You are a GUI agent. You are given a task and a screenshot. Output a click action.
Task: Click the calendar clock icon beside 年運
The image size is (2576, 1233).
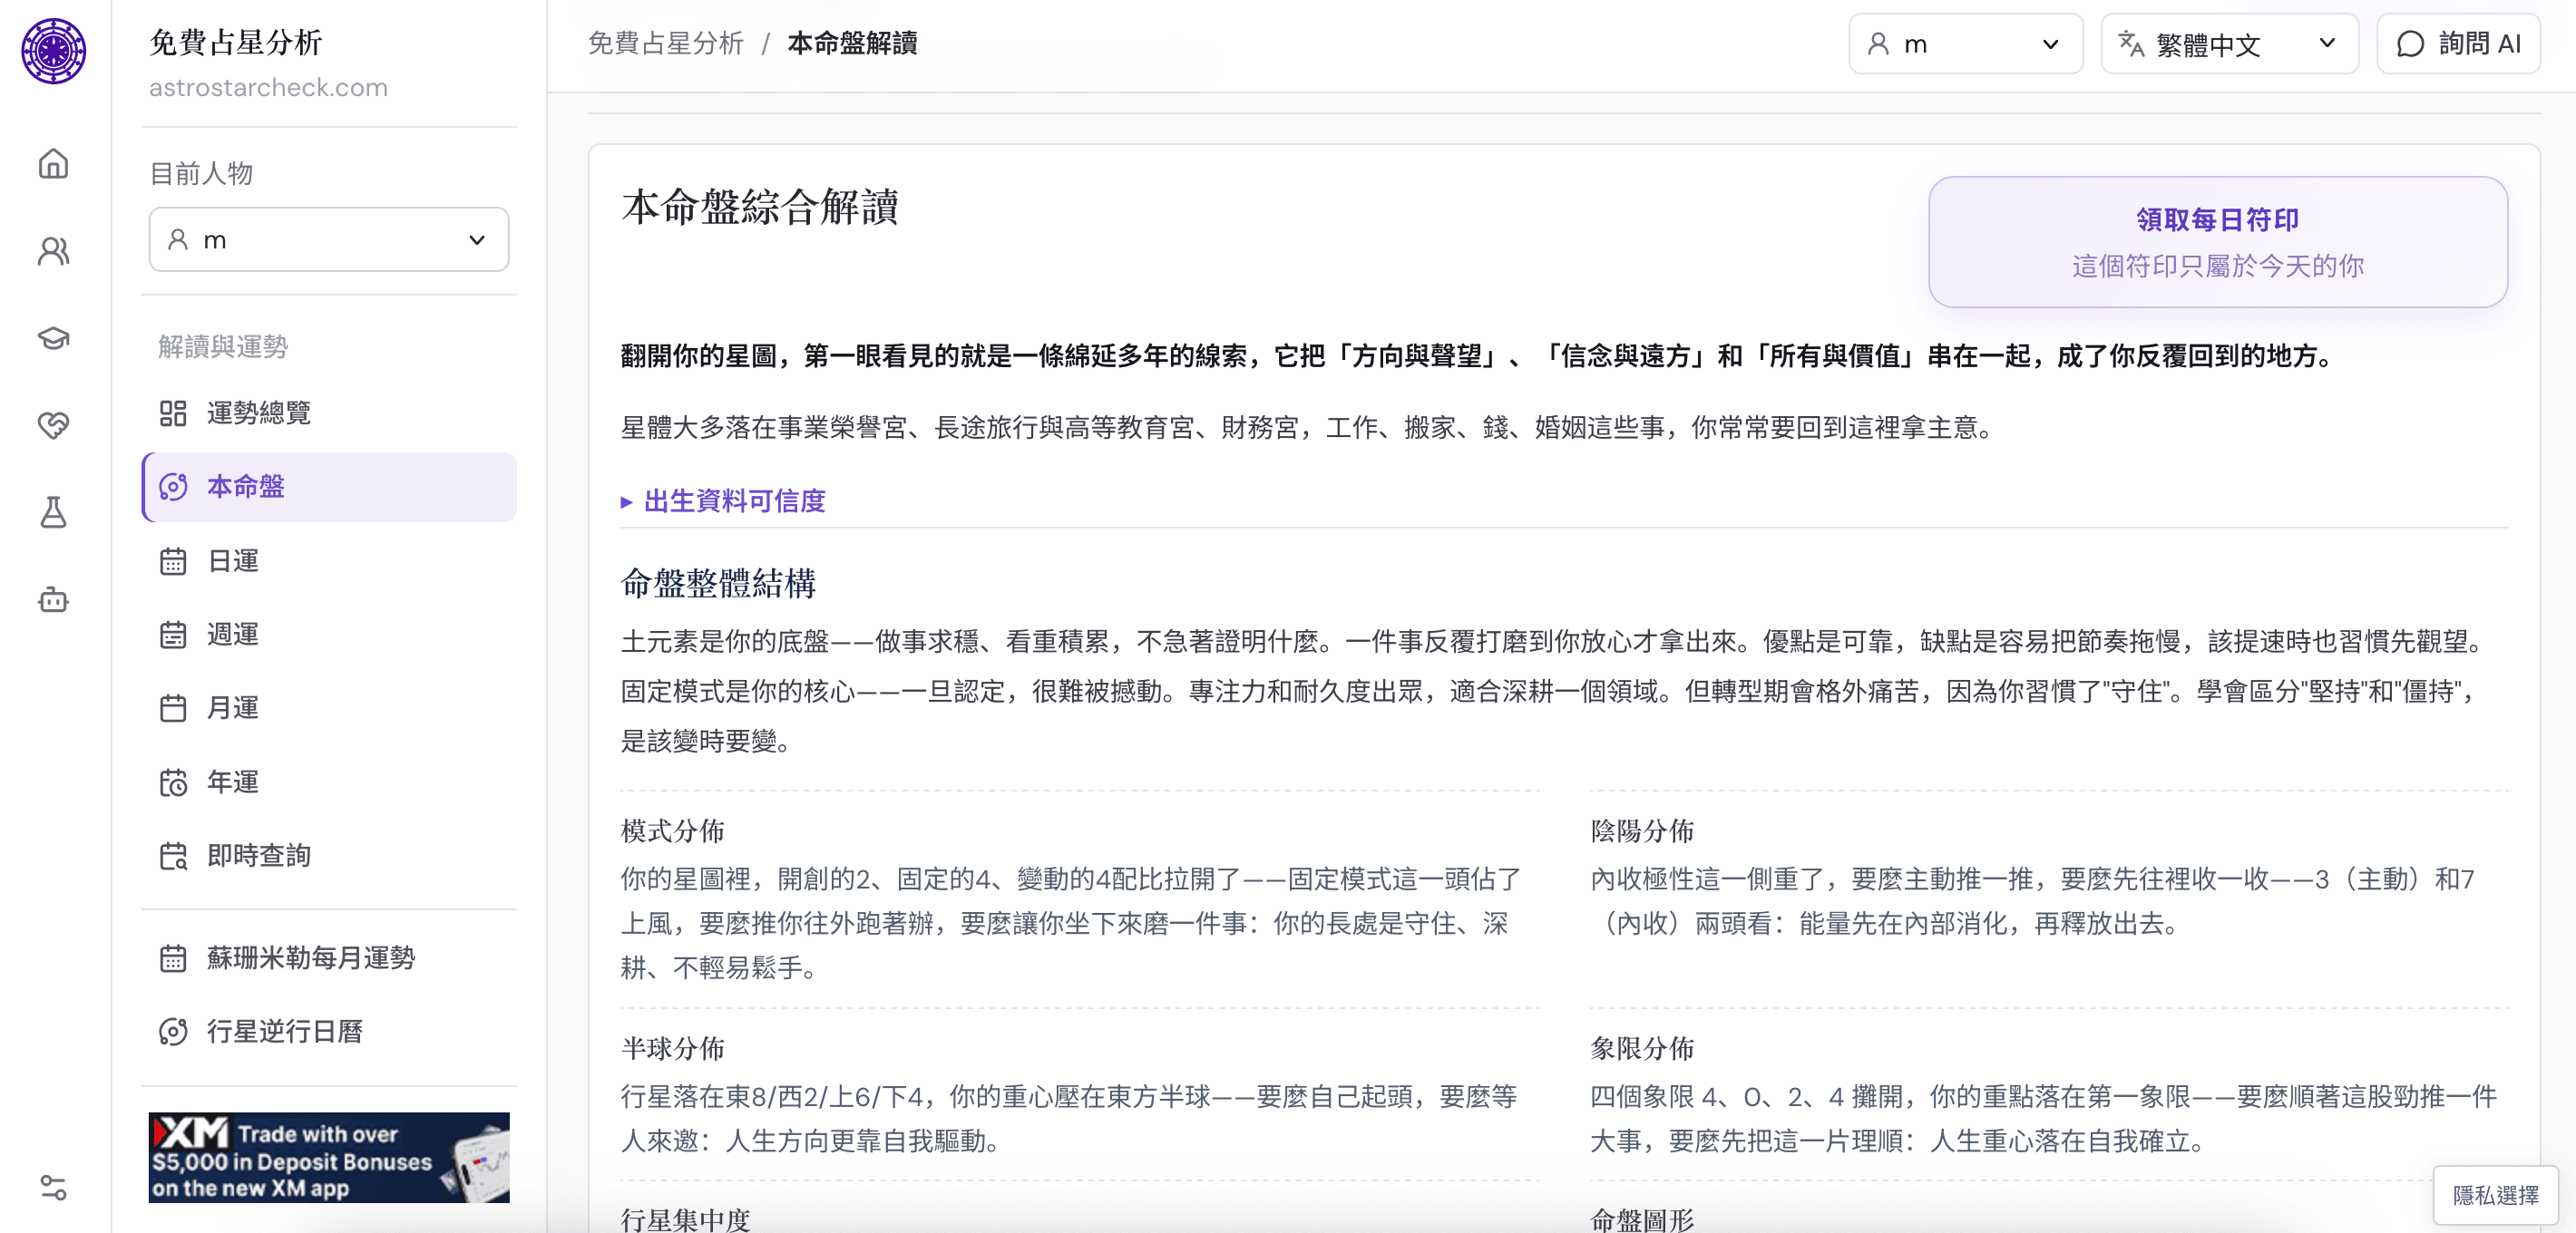(173, 782)
